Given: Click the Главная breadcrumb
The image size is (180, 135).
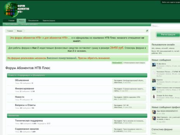Looking at the screenshot, I should pyautogui.click(x=10, y=31).
